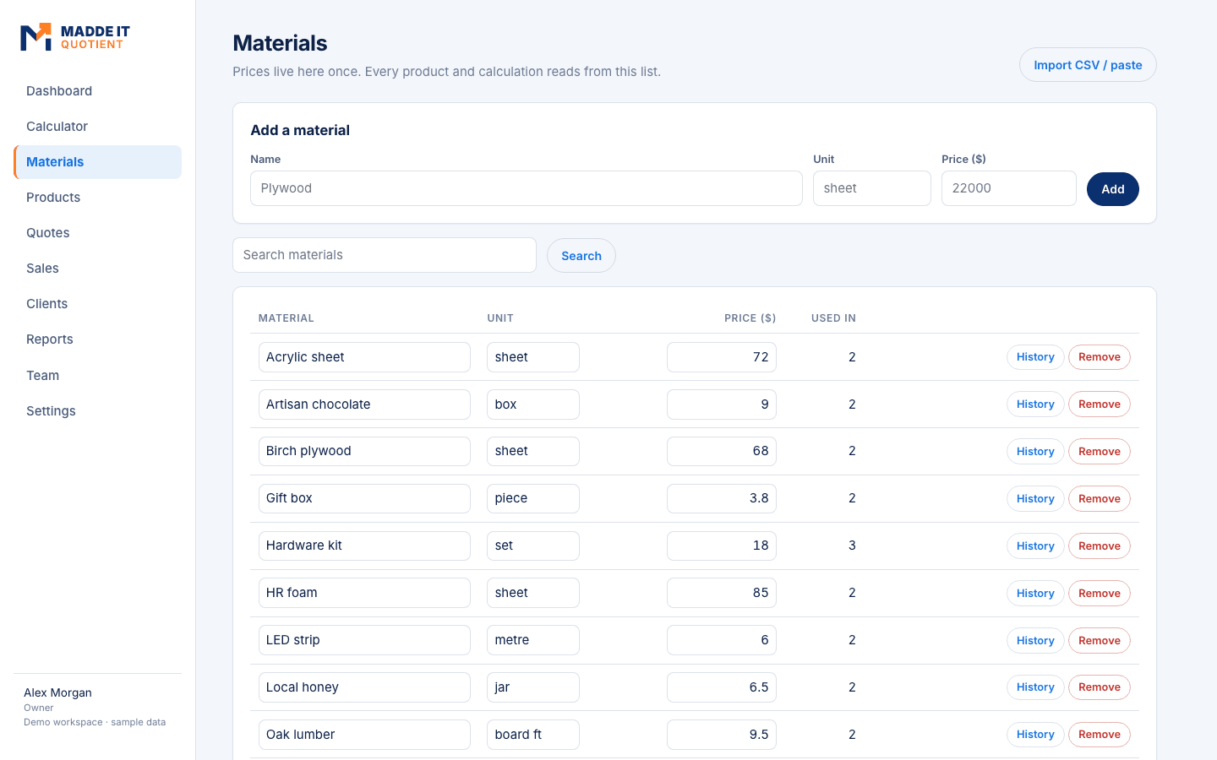The height and width of the screenshot is (760, 1217).
Task: Click the Madde It Quotient logo
Action: coord(75,37)
